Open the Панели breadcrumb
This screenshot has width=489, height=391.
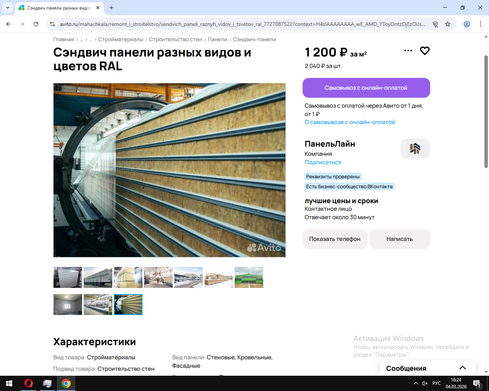(217, 39)
